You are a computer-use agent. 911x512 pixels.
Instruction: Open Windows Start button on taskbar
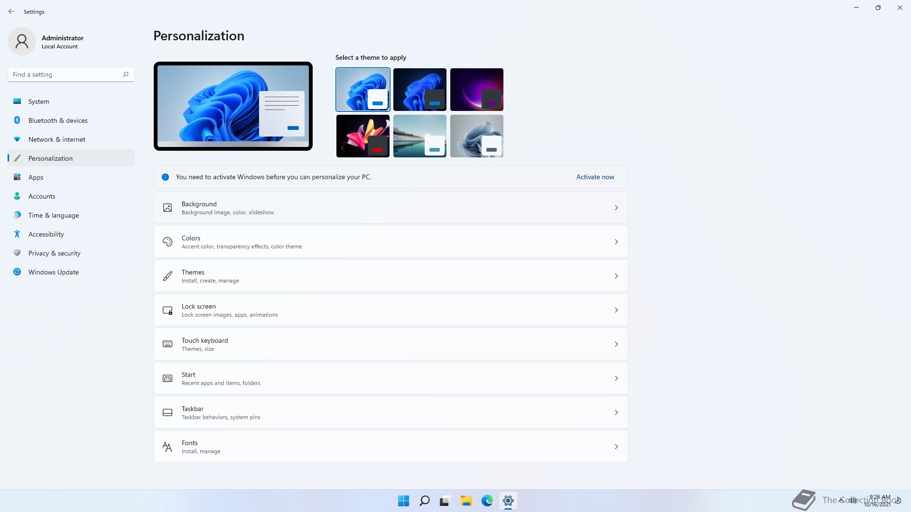click(403, 501)
